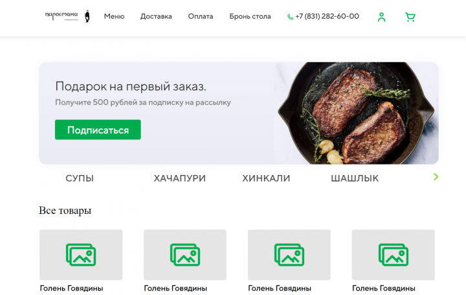Image resolution: width=466 pixels, height=295 pixels.
Task: Open the user account icon
Action: [381, 17]
